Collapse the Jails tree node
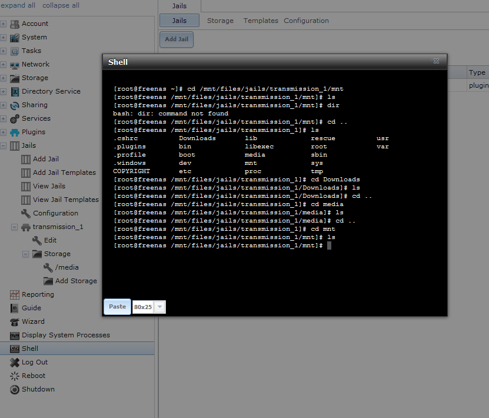 3,145
